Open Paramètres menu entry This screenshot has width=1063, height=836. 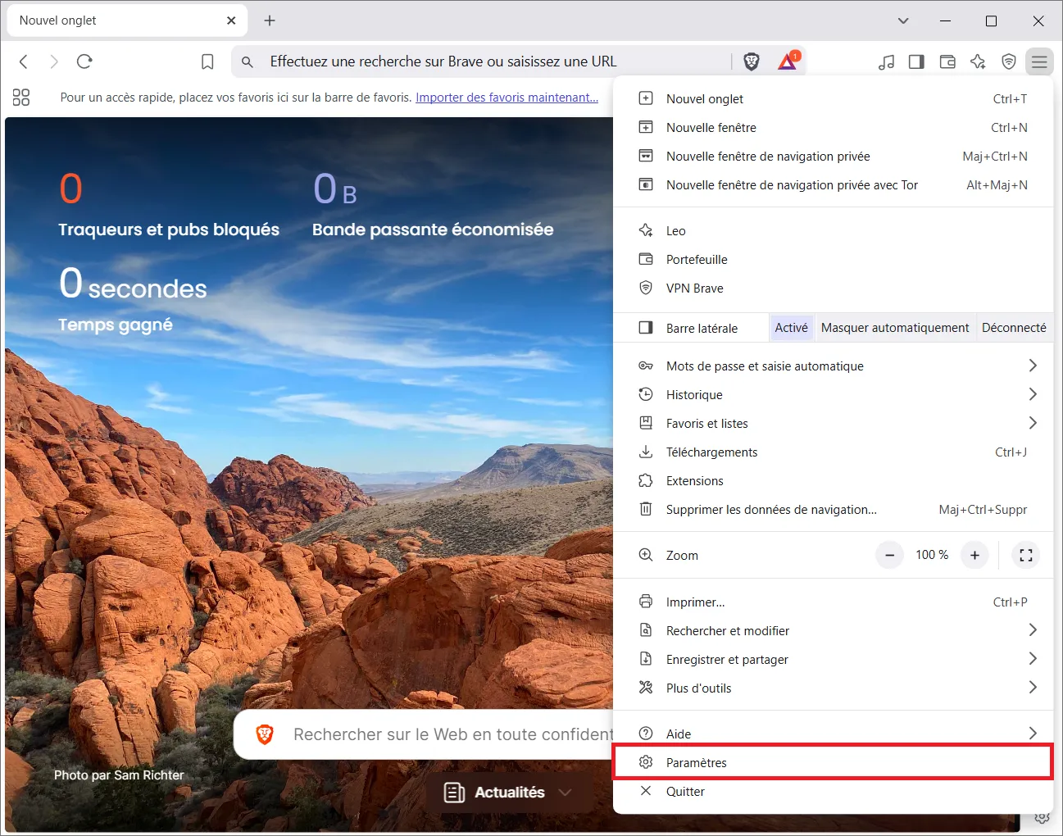tap(833, 762)
